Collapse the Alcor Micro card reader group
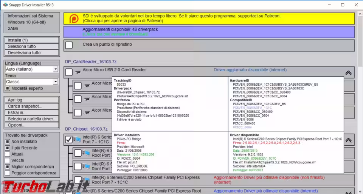 (x=348, y=72)
